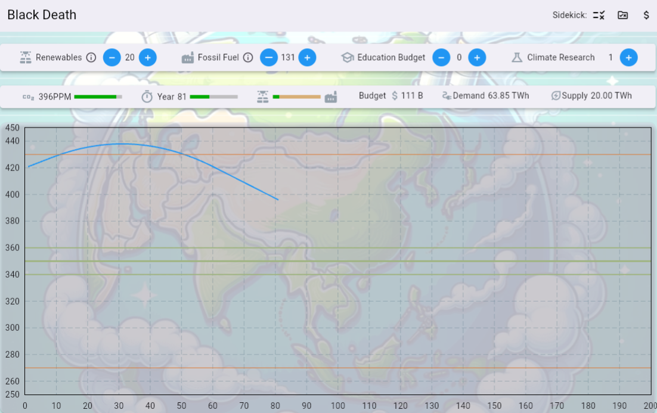Decrease Fossil Fuel with the minus button
Image resolution: width=657 pixels, height=413 pixels.
269,57
